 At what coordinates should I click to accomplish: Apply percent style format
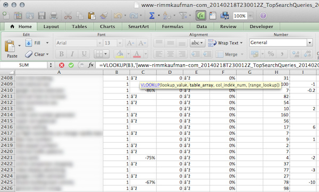pyautogui.click(x=271, y=54)
